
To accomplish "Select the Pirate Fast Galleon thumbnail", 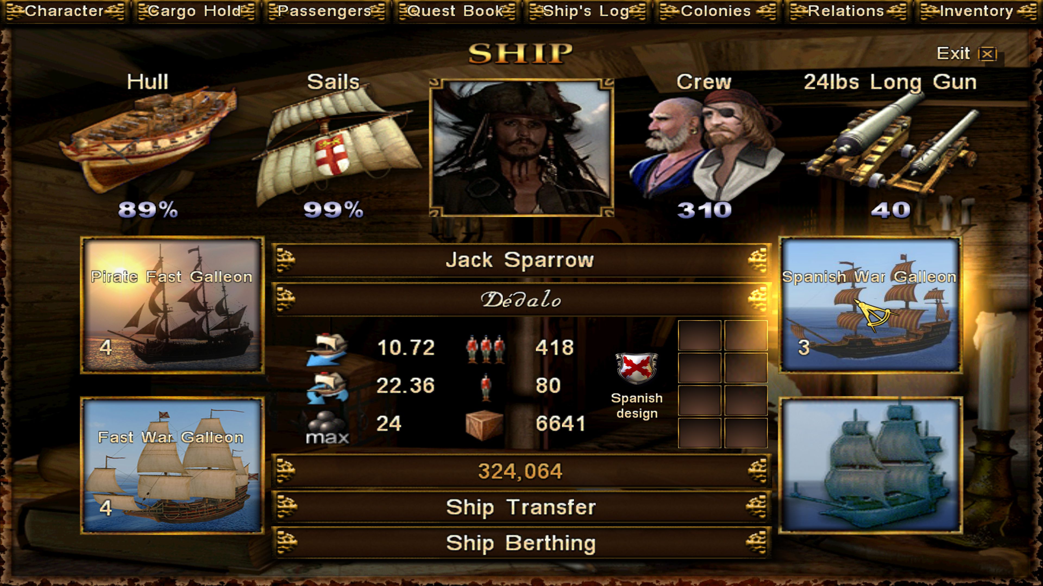I will point(172,305).
